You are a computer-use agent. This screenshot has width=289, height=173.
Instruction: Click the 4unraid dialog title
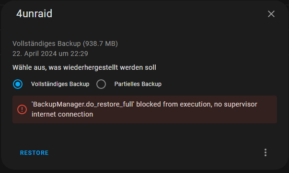[35, 13]
